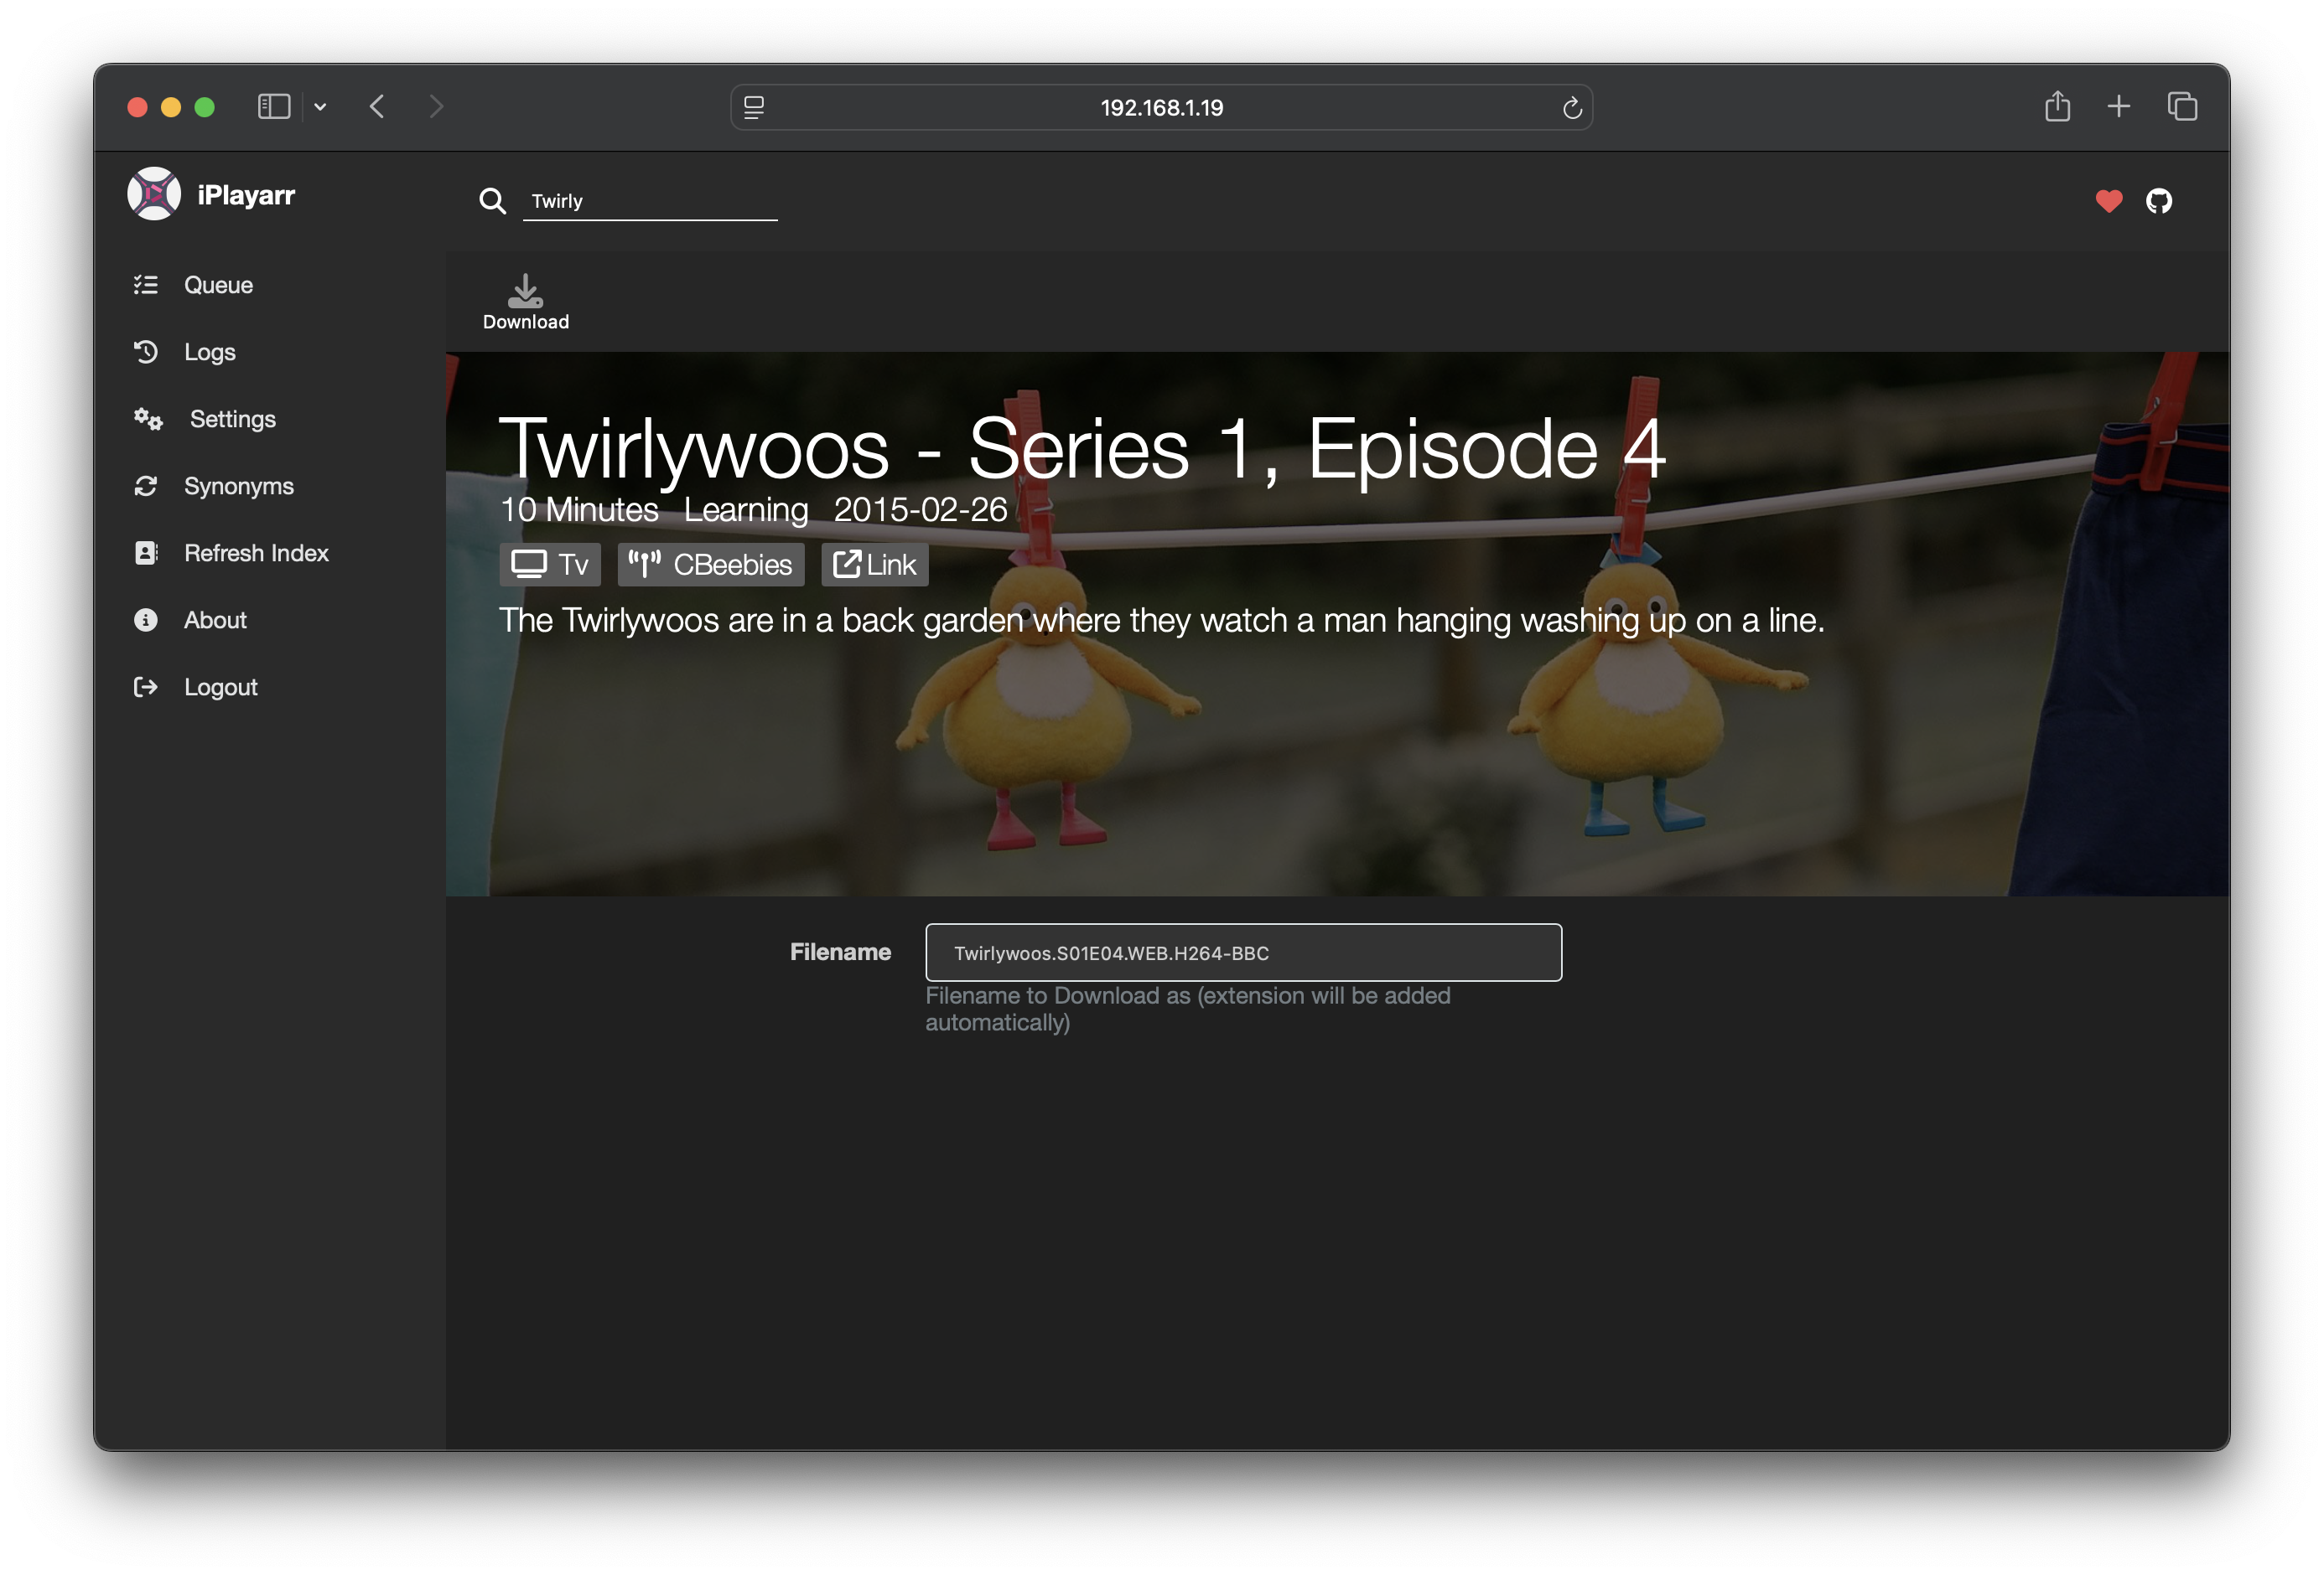Viewport: 2324px width, 1575px height.
Task: Open the Queue page in the sidebar
Action: tap(218, 285)
